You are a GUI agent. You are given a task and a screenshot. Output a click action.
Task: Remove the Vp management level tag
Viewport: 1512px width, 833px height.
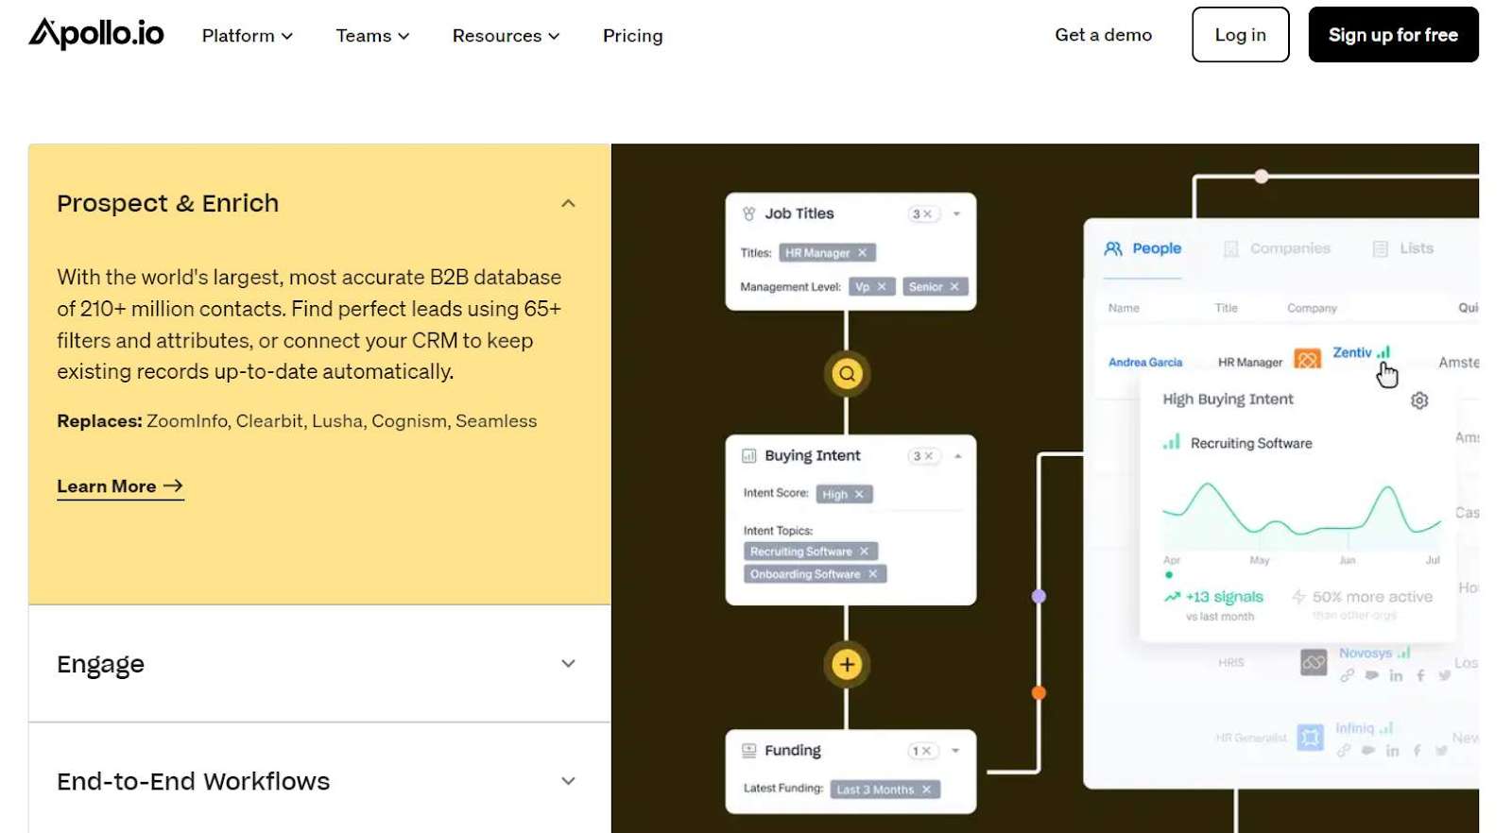click(x=882, y=287)
